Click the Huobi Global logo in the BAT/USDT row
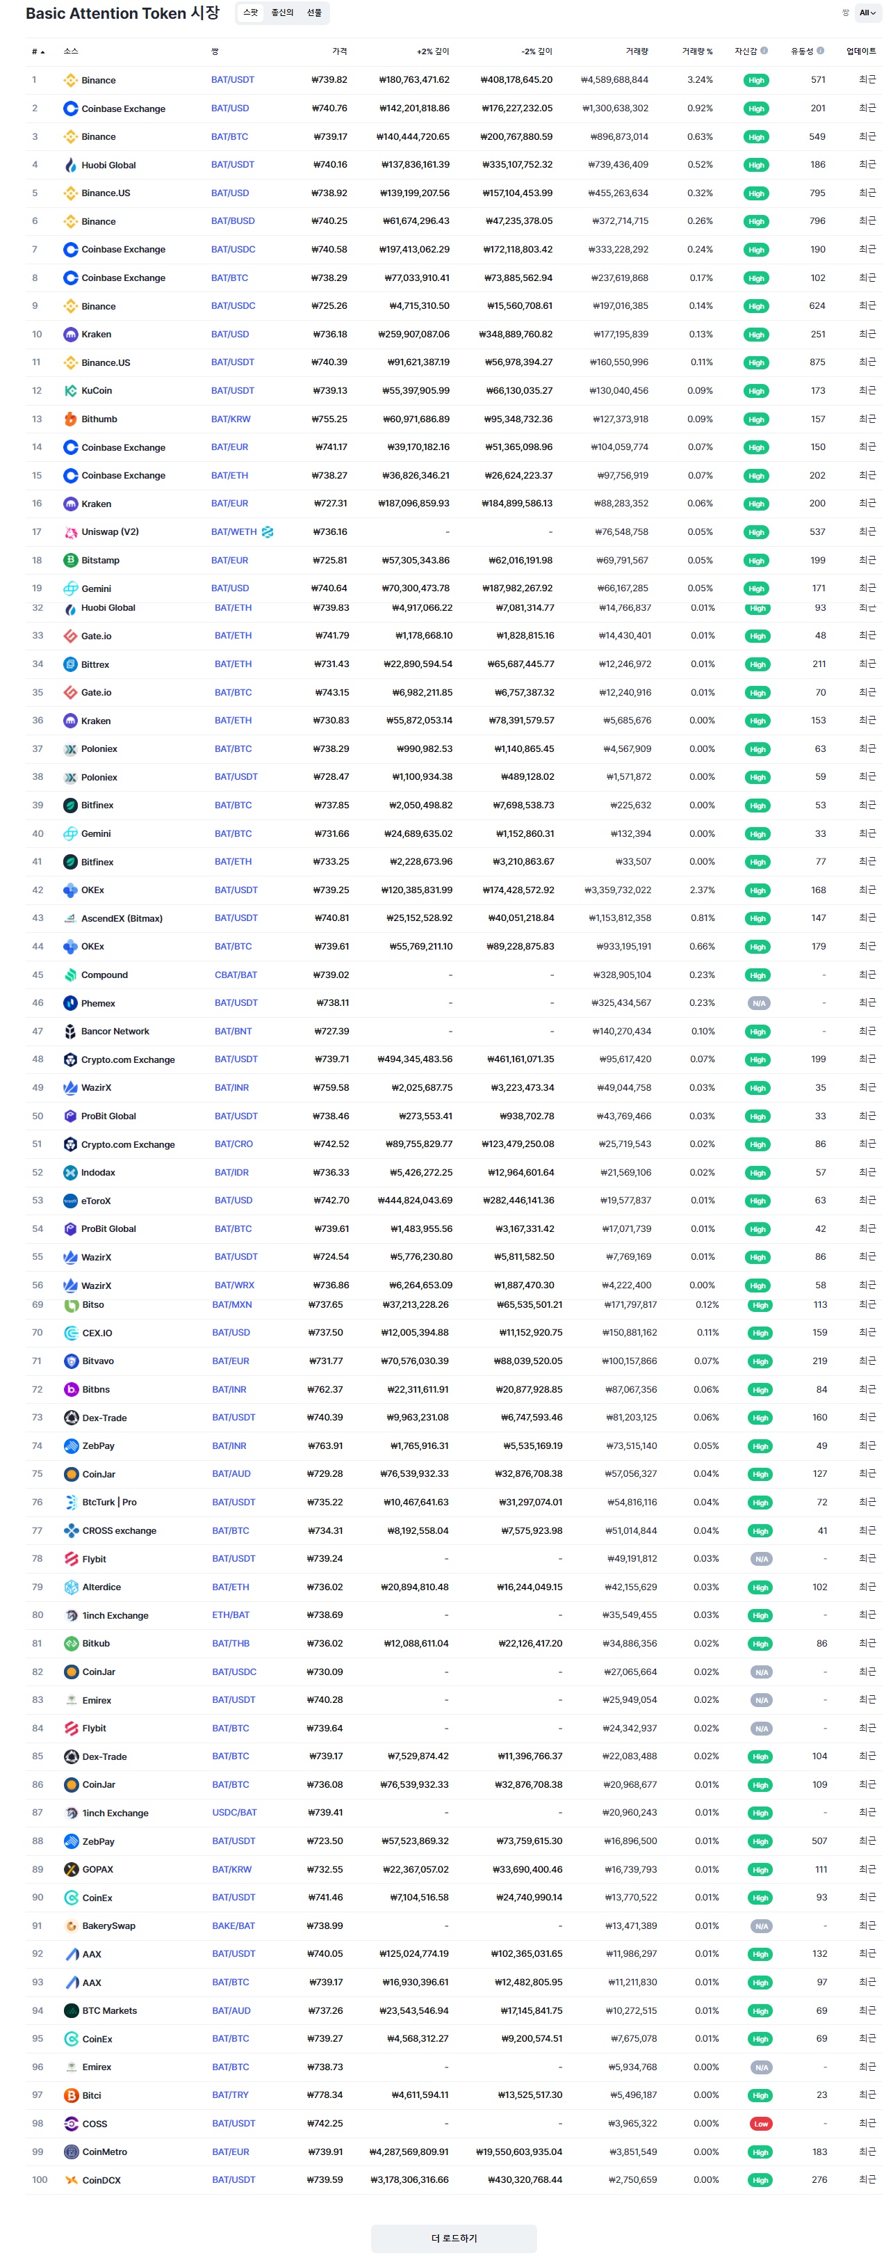893x2258 pixels. pyautogui.click(x=70, y=165)
